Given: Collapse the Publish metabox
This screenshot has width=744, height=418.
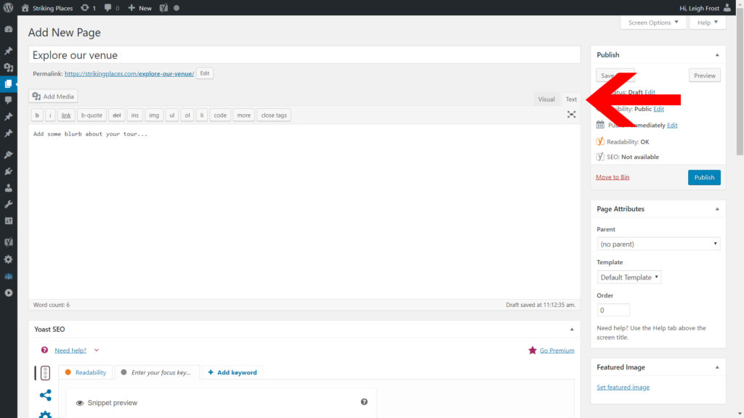Looking at the screenshot, I should (x=717, y=55).
